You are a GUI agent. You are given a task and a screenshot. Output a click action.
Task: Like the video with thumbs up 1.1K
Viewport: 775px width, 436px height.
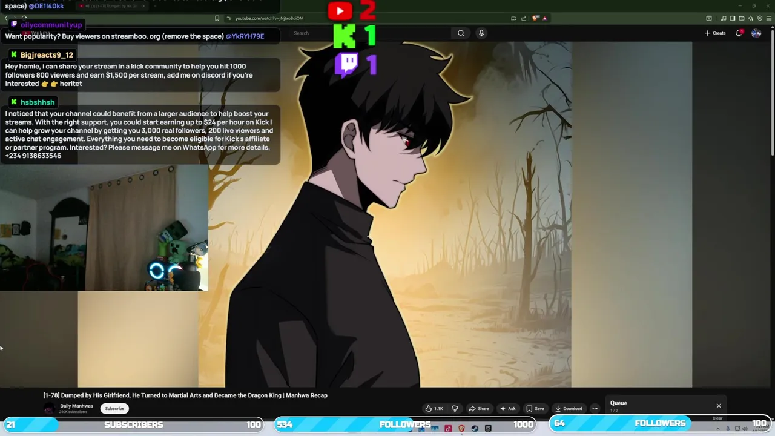[434, 408]
